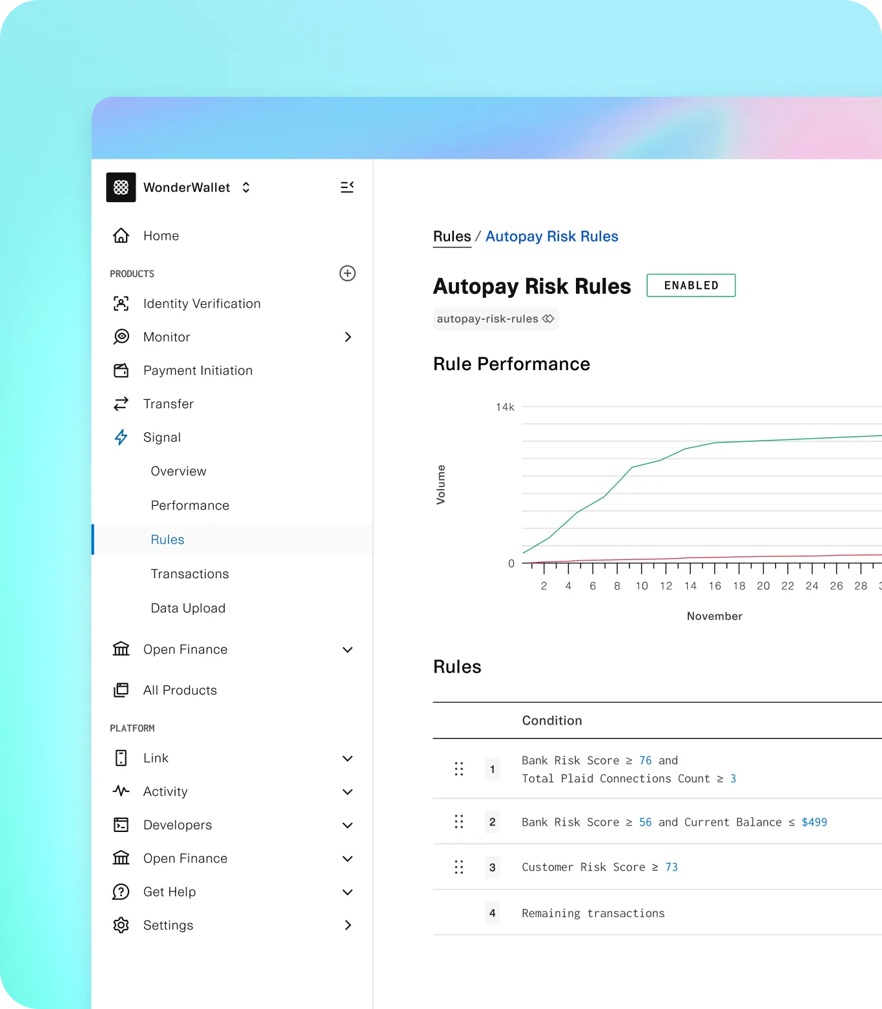Click the Get Help question icon
Viewport: 882px width, 1009px height.
[121, 892]
